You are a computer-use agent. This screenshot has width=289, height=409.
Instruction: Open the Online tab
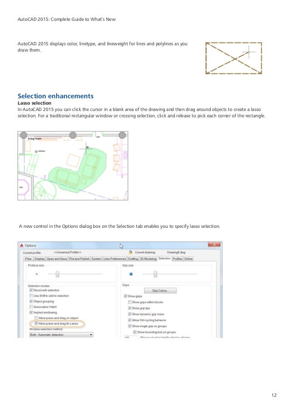188,259
